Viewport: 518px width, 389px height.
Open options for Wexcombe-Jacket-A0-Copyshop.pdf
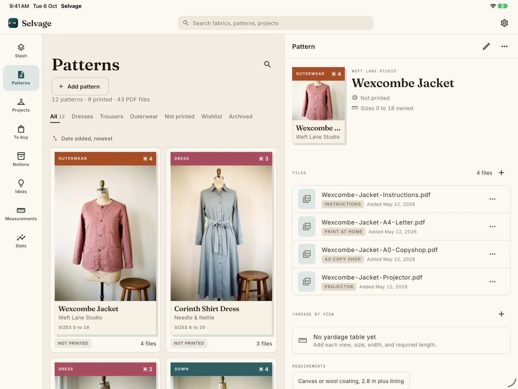pyautogui.click(x=492, y=254)
